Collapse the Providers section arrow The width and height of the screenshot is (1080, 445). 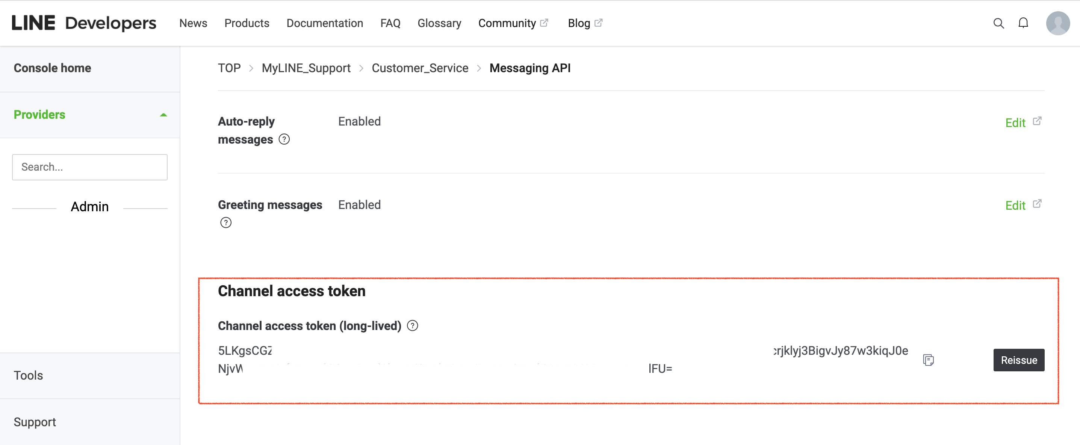[x=163, y=115]
